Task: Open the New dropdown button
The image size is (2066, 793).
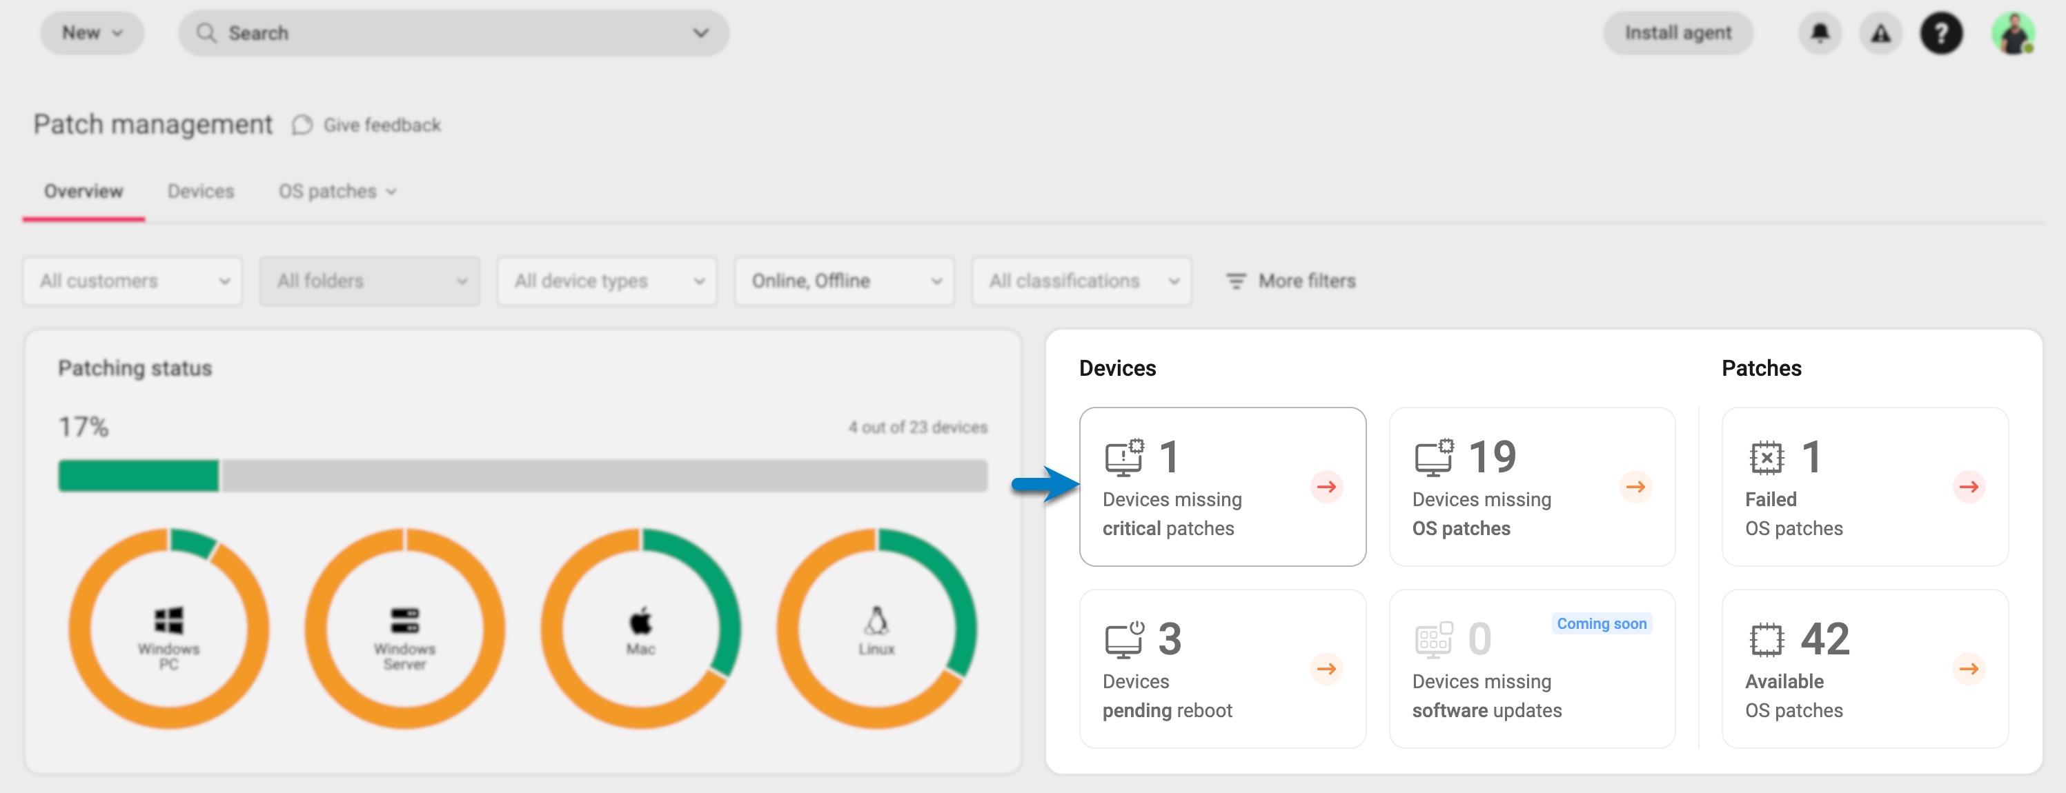Action: click(x=92, y=33)
